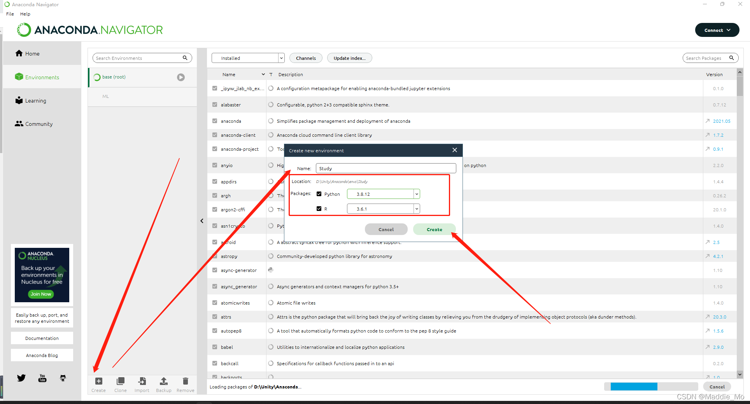
Task: Open the Twitter icon link
Action: pyautogui.click(x=21, y=378)
